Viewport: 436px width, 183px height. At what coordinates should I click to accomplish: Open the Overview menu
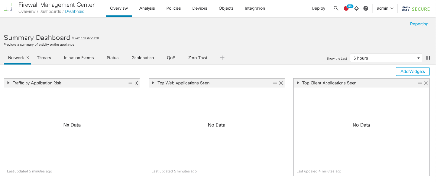coord(119,8)
